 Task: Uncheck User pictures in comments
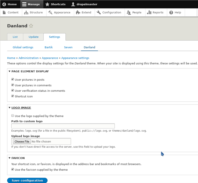click(x=12, y=85)
